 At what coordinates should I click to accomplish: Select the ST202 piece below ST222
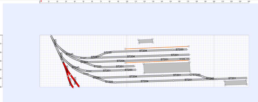86,74
